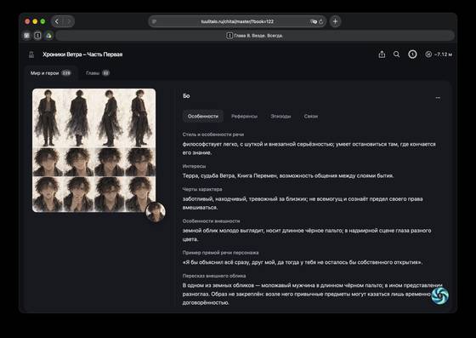
Task: Share the book using the share icon
Action: point(382,54)
